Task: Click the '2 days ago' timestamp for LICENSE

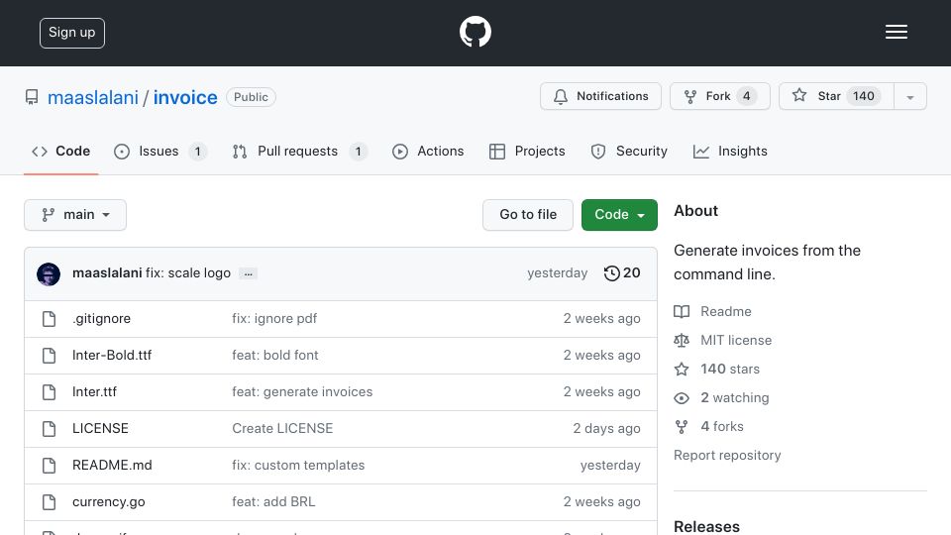Action: point(606,428)
